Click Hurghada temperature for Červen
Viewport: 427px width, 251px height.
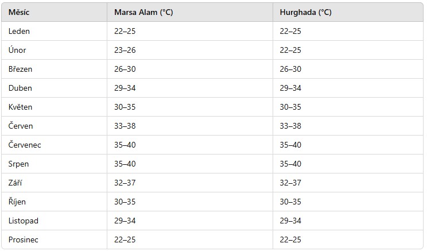[x=290, y=126]
